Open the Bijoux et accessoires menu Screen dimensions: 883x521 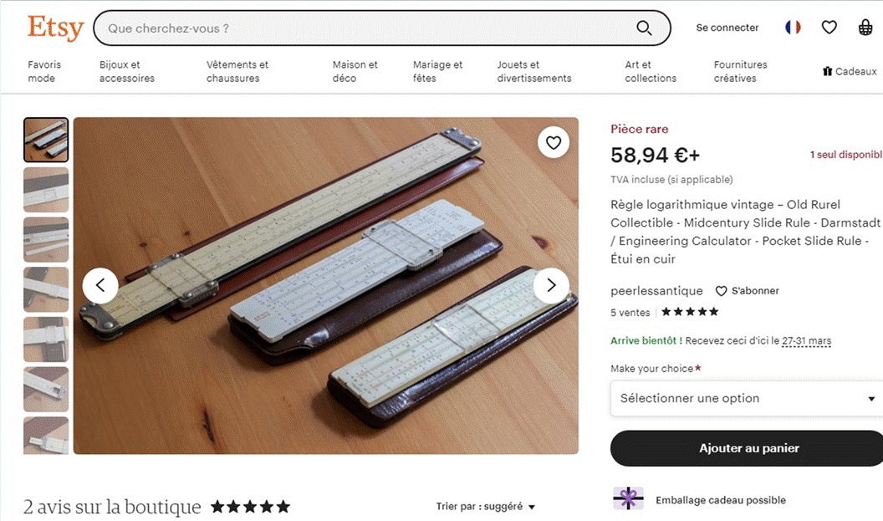127,72
